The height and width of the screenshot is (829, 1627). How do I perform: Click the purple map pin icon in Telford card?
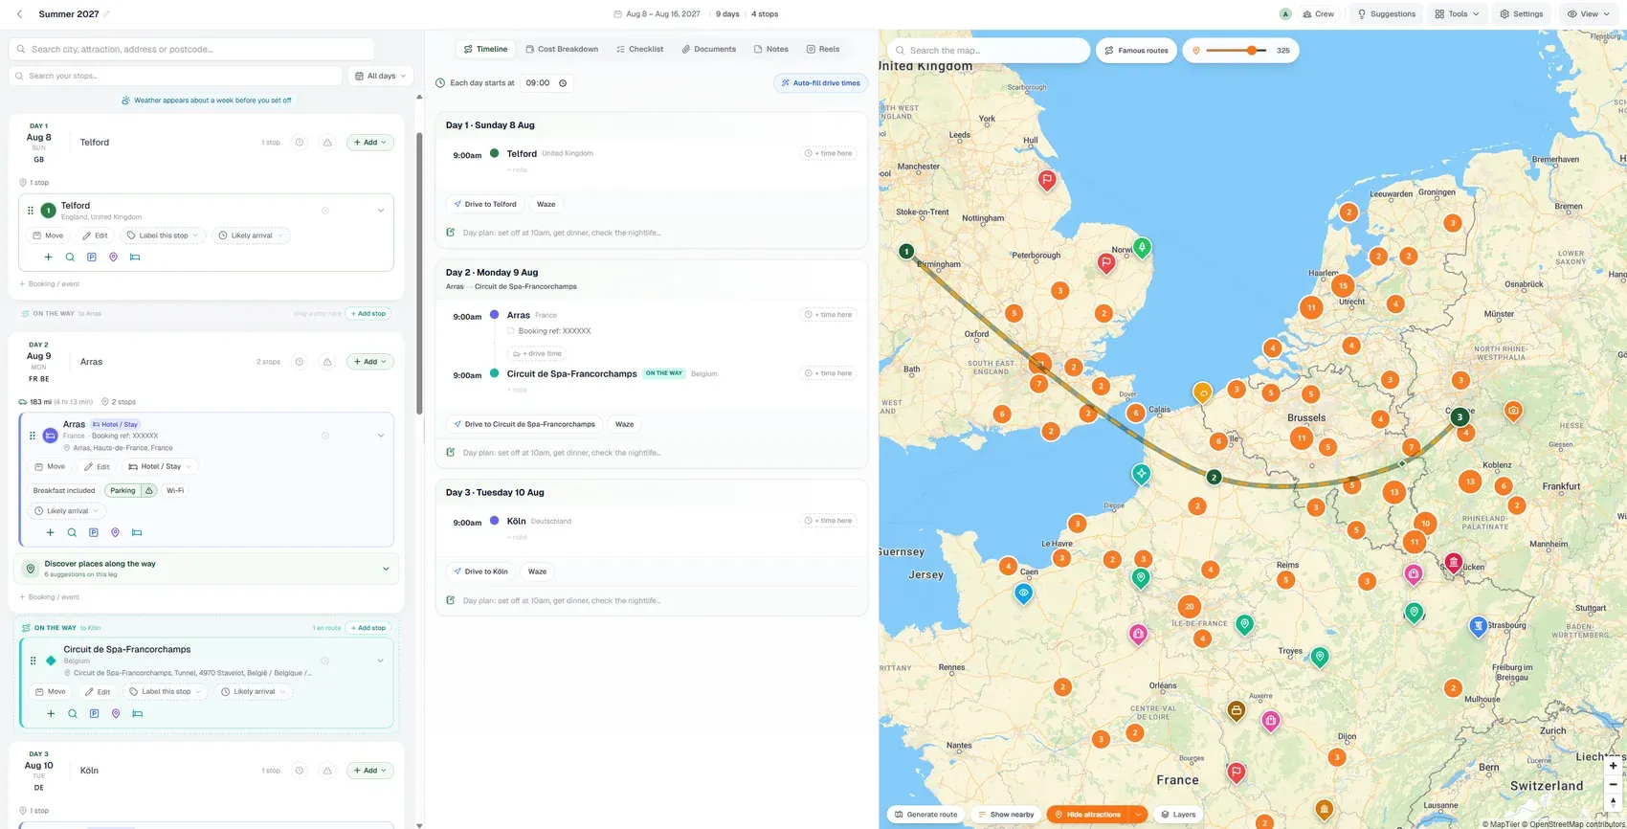tap(113, 257)
